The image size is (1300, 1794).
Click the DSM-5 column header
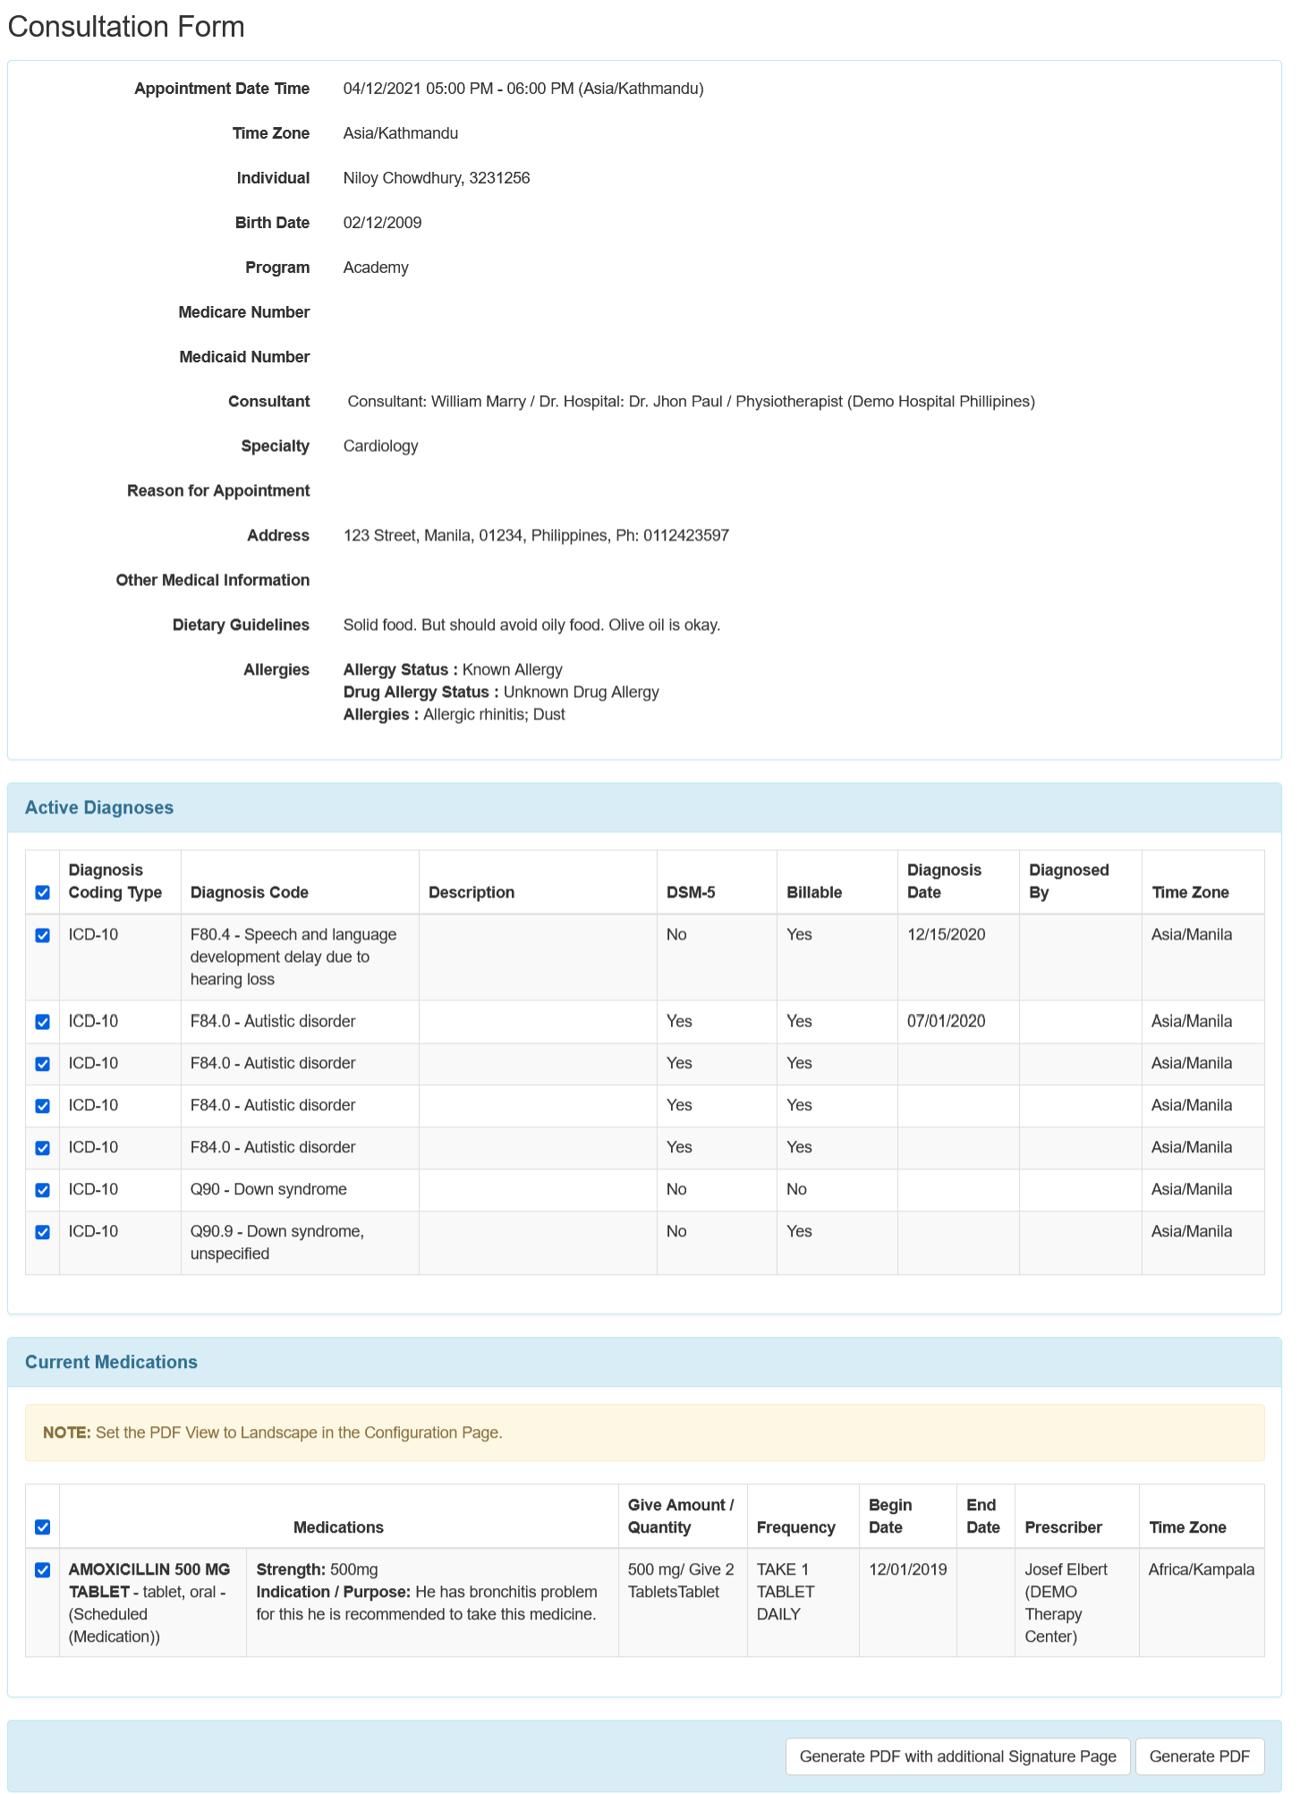tap(691, 892)
